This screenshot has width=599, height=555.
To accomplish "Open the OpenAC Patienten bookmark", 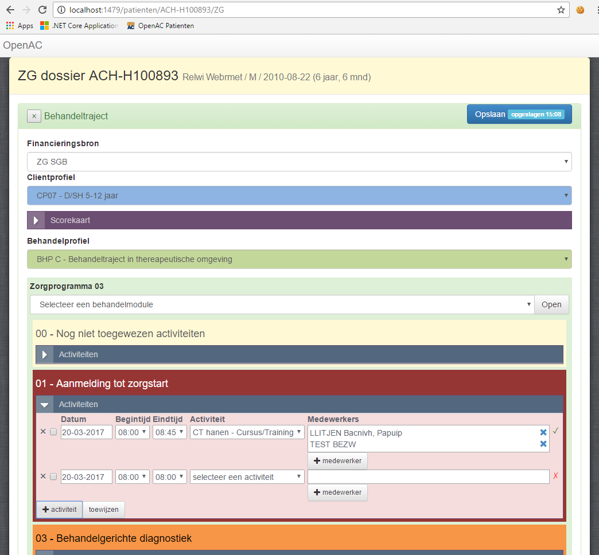I will coord(160,26).
